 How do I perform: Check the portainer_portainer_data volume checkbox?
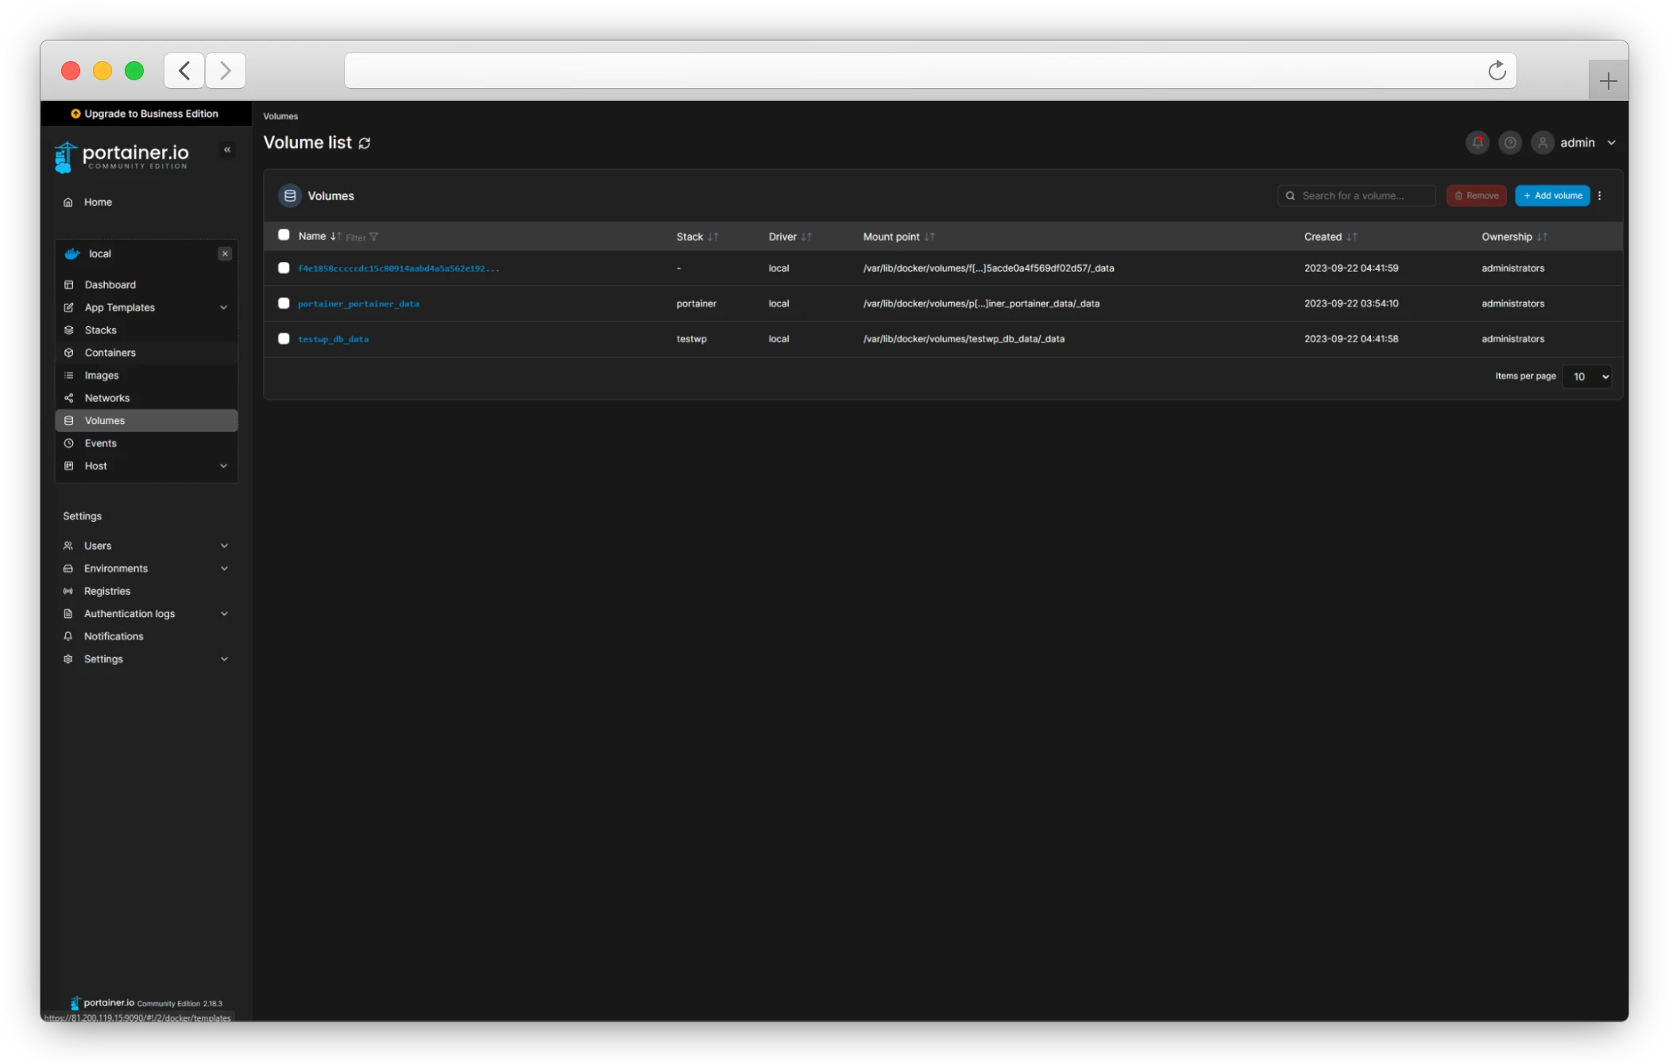(x=284, y=303)
